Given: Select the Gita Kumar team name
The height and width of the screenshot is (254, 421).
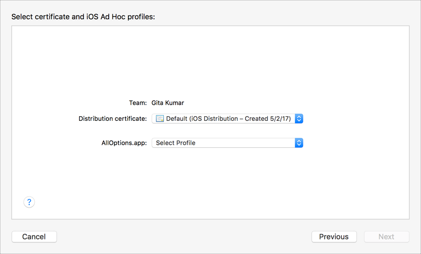Looking at the screenshot, I should [x=168, y=103].
